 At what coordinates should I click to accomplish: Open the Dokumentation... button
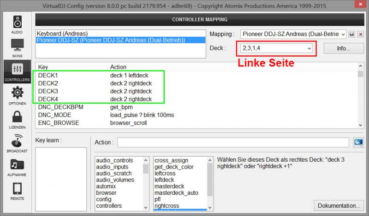coord(339,206)
